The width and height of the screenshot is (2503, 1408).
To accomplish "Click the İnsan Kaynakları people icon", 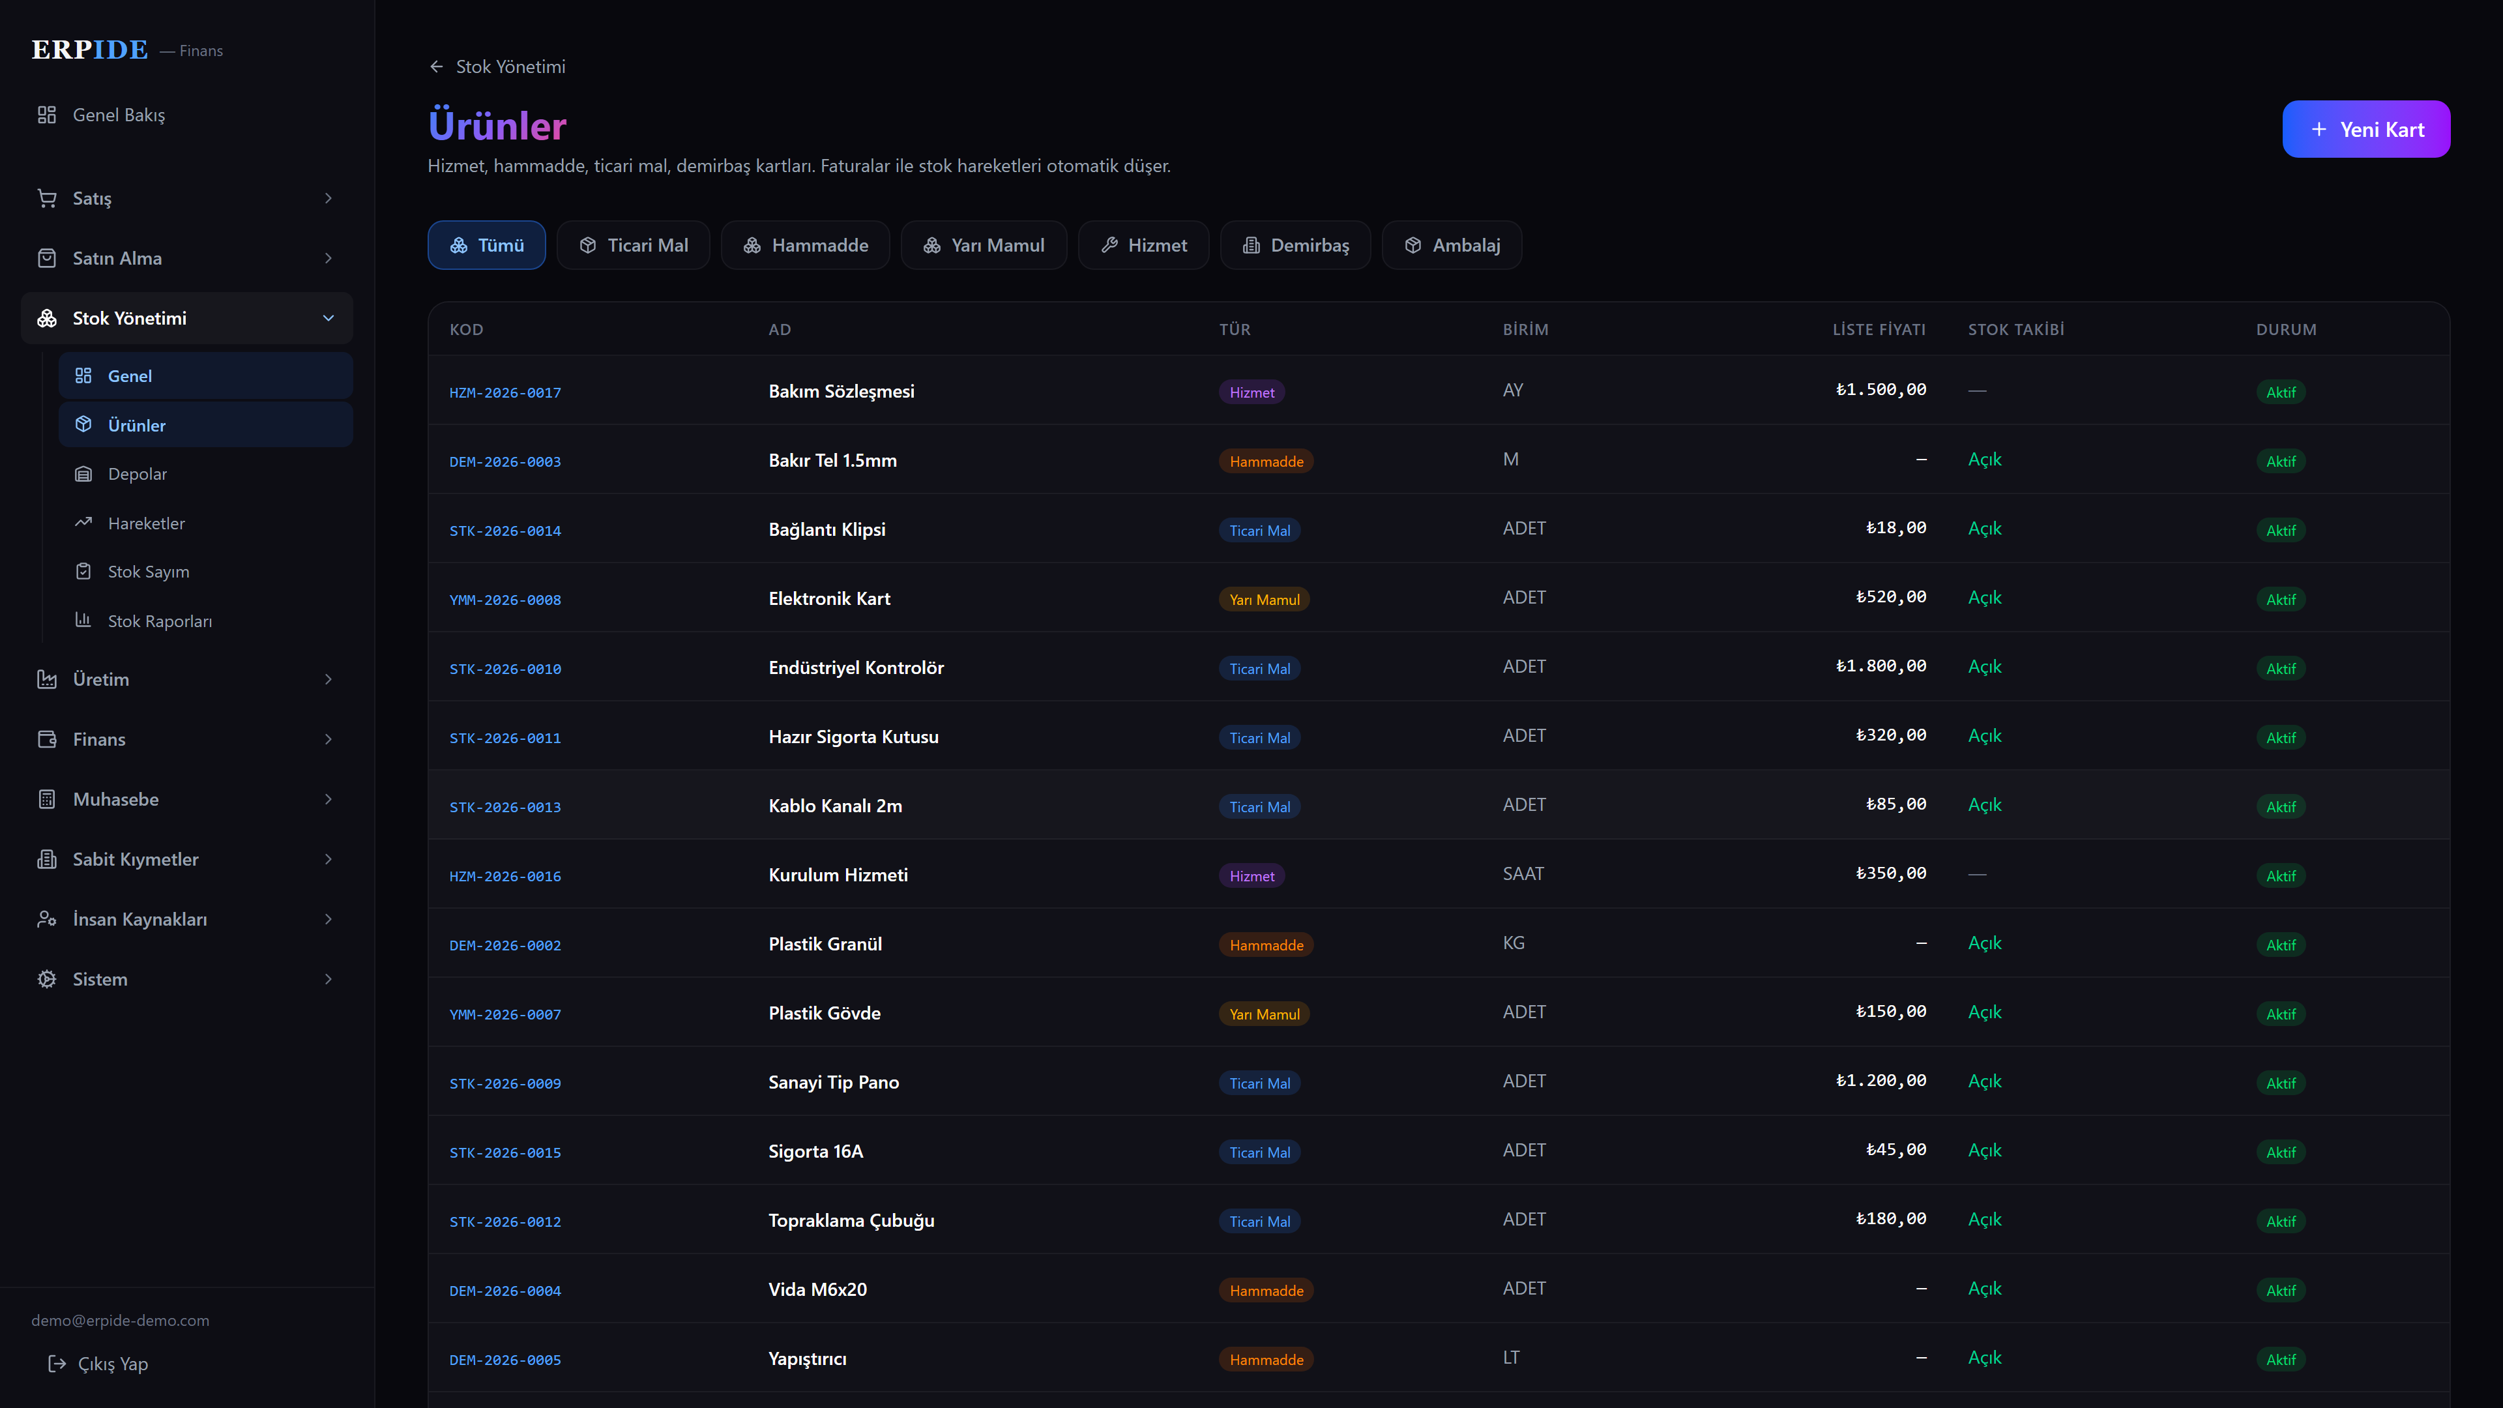I will pyautogui.click(x=47, y=919).
